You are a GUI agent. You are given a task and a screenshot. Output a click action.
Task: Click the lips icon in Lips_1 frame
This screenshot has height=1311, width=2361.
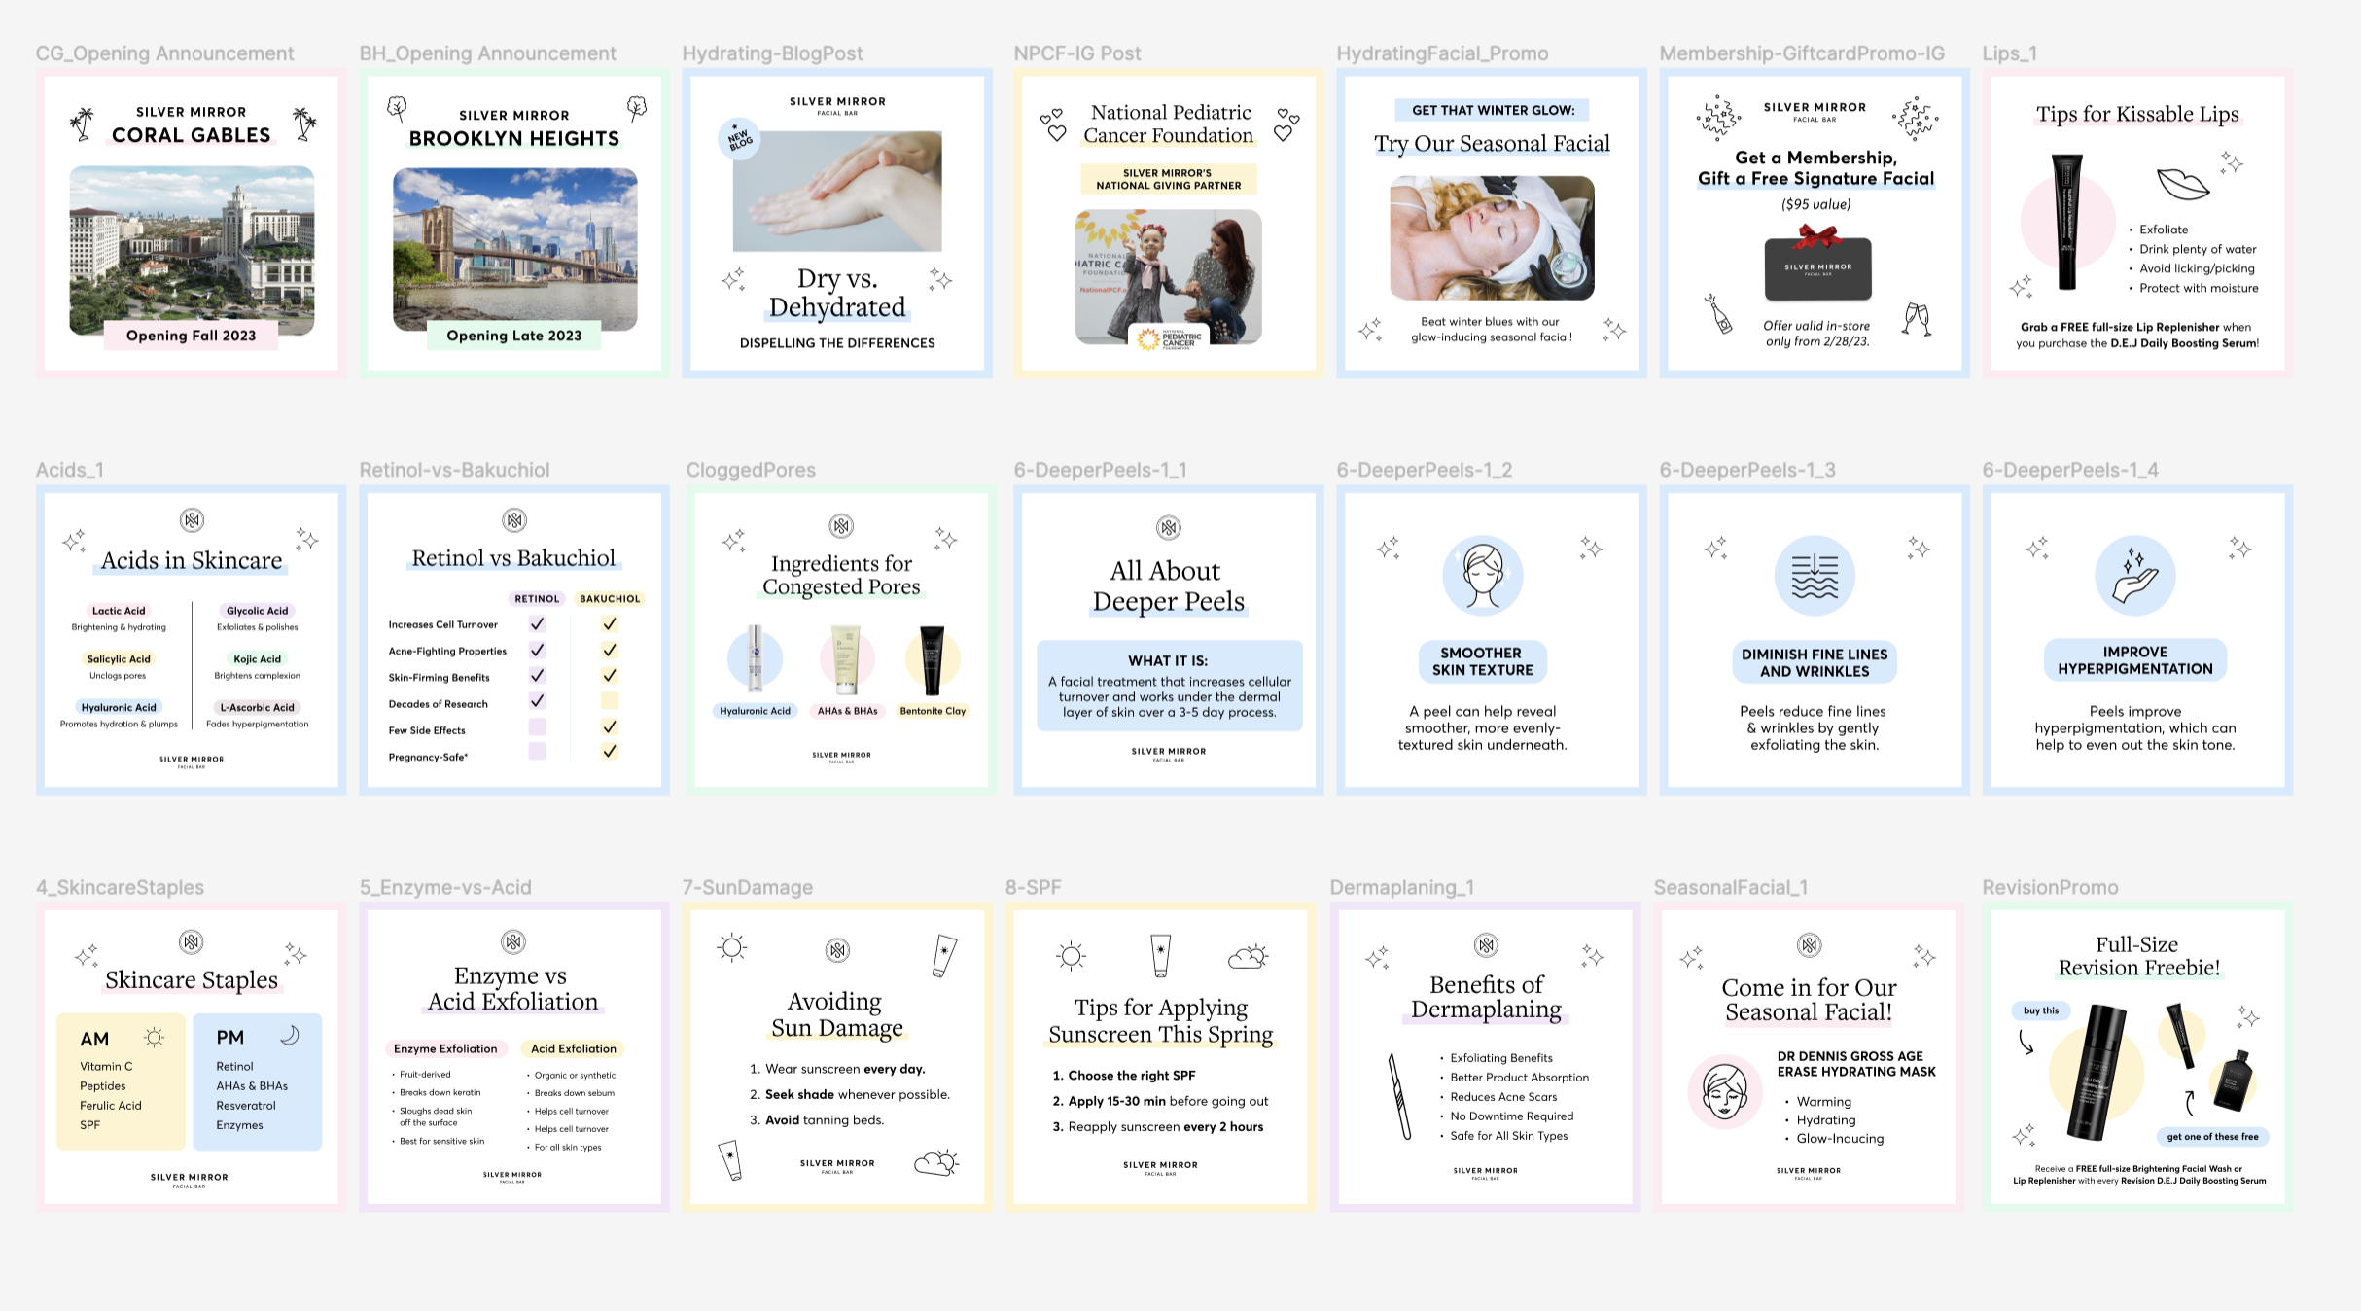[2182, 183]
